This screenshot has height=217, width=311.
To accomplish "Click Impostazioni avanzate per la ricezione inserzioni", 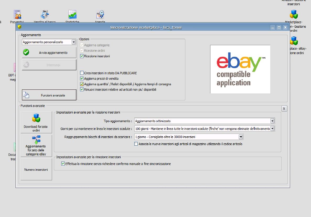I will pyautogui.click(x=88, y=112).
